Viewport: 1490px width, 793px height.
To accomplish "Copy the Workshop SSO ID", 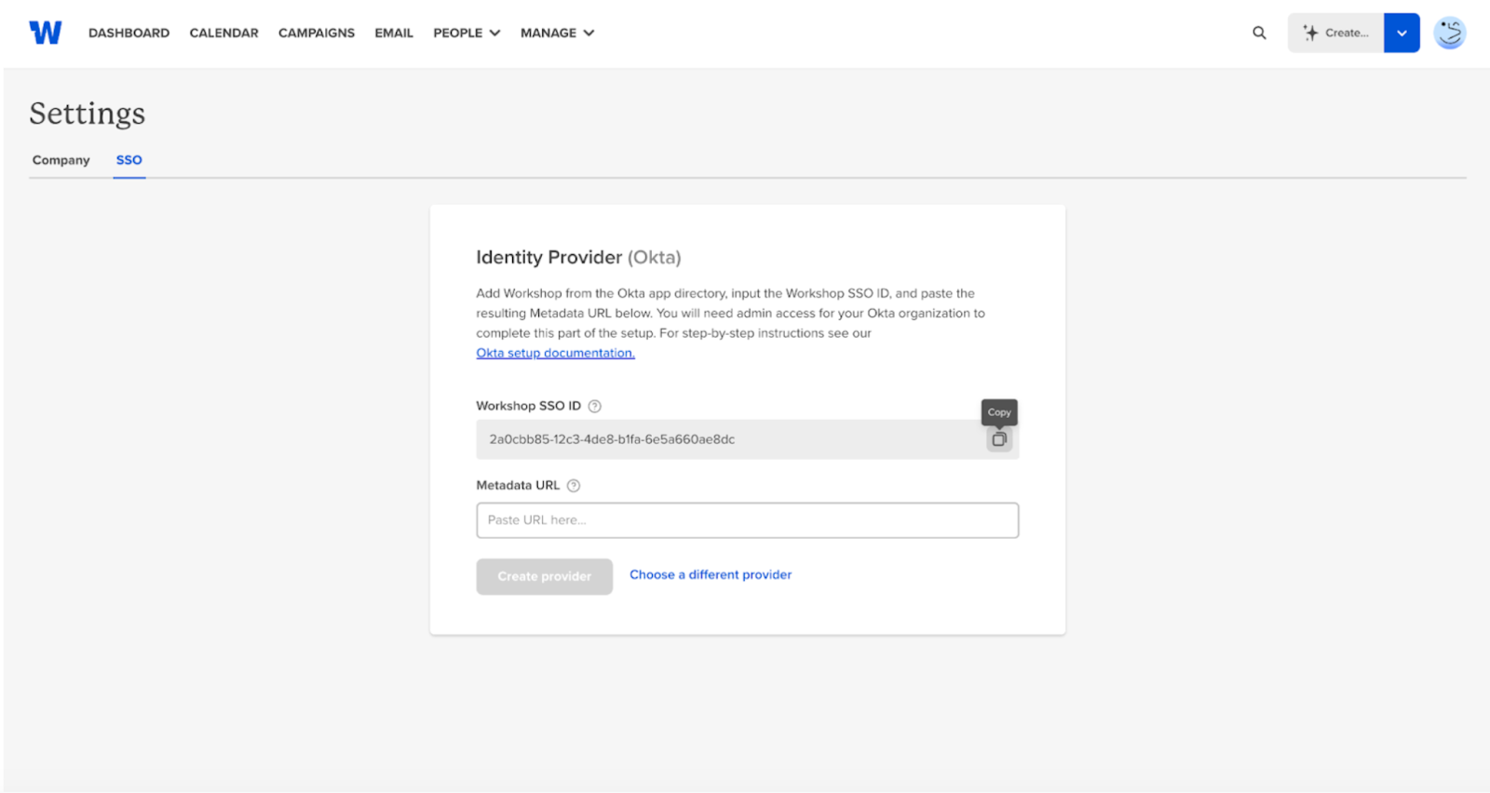I will (x=999, y=439).
